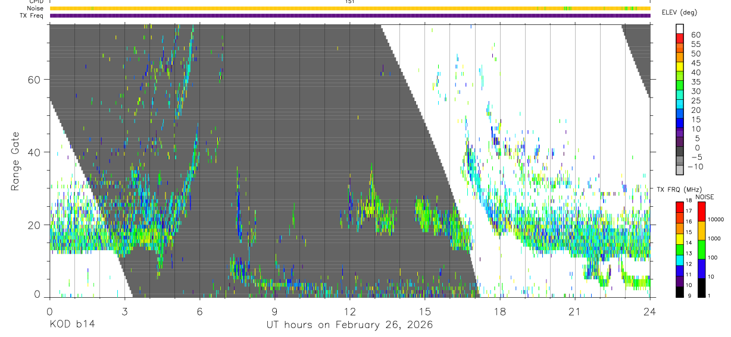Click the cyan segment of TX FRQ color bar
This screenshot has height=337, width=731.
680,260
